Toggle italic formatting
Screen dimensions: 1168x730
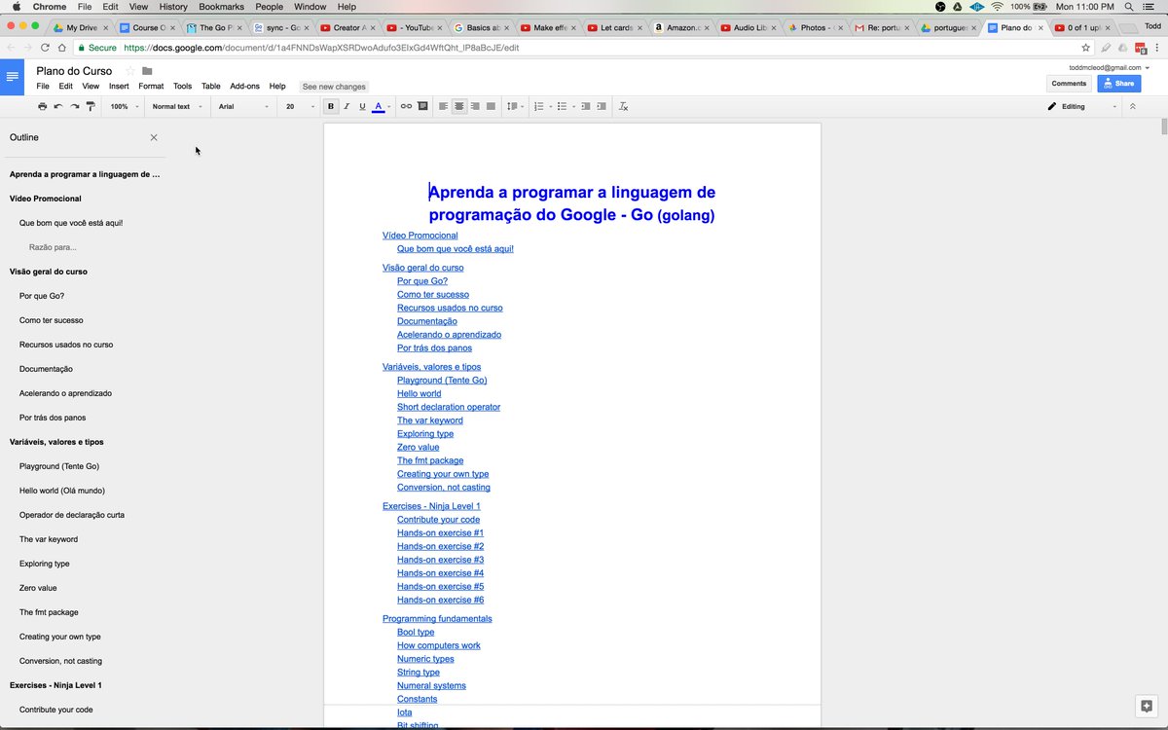(347, 106)
